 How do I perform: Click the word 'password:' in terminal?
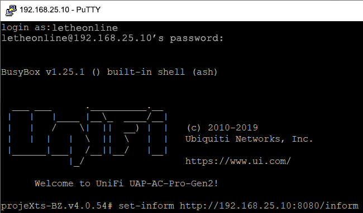197,38
